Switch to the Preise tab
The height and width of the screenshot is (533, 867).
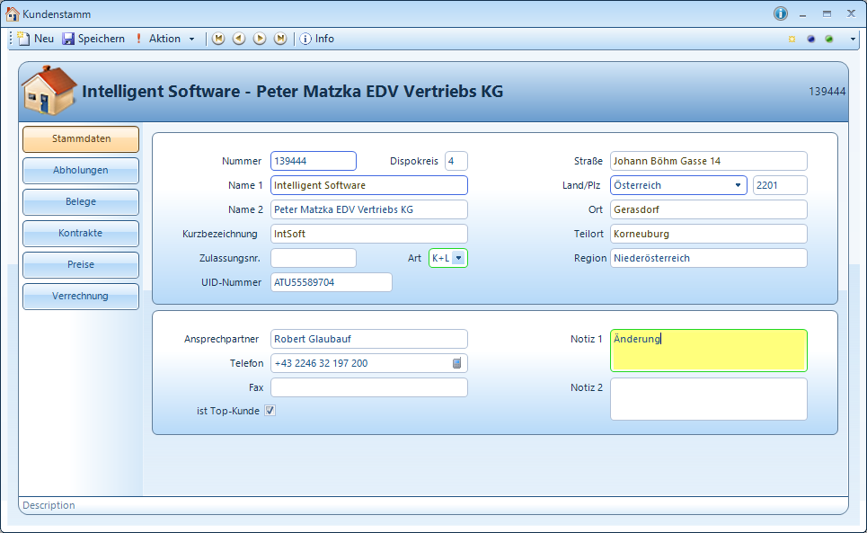click(x=81, y=265)
